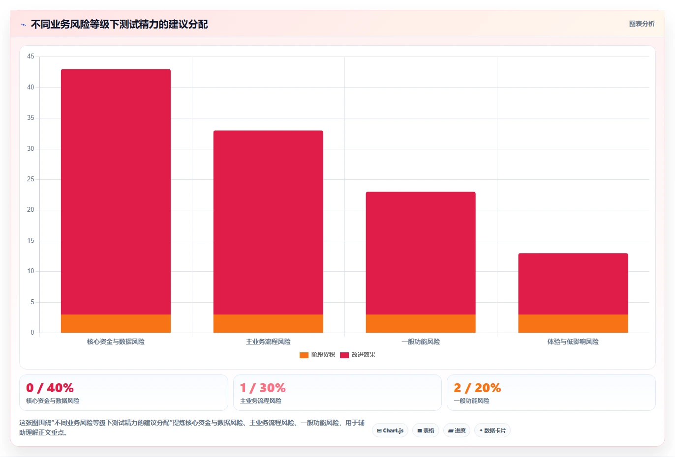Image resolution: width=675 pixels, height=457 pixels.
Task: Click the orange segment of 主业务流程风险 bar
Action: pyautogui.click(x=268, y=324)
